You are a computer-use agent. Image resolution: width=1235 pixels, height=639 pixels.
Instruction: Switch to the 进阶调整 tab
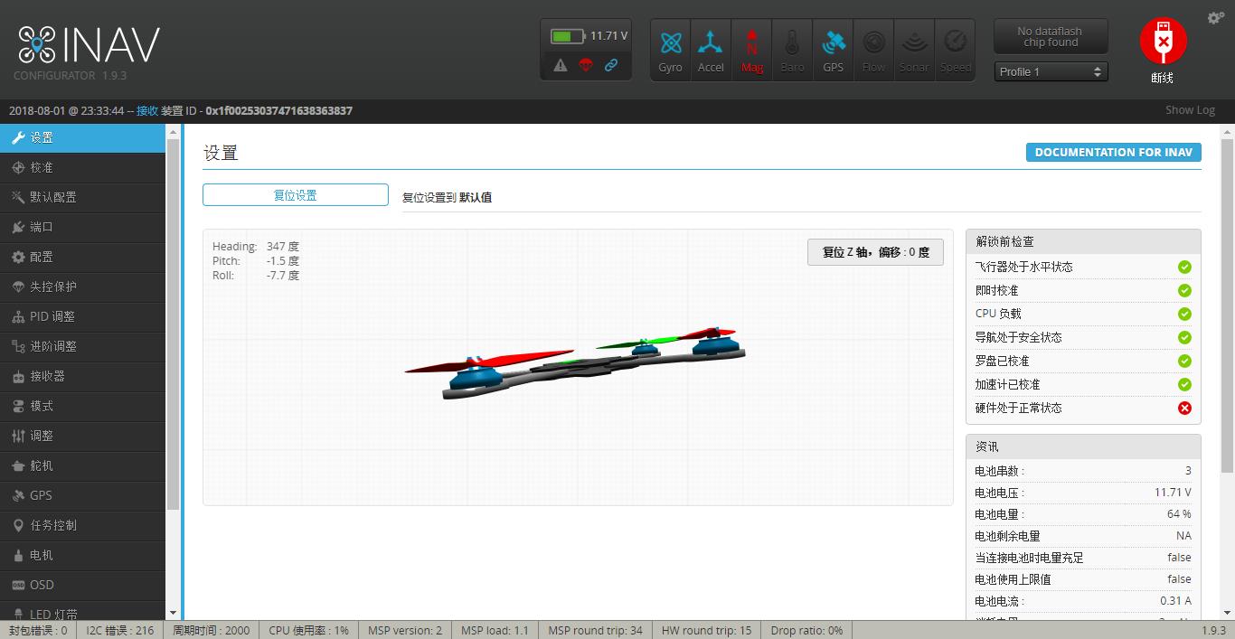[x=83, y=346]
